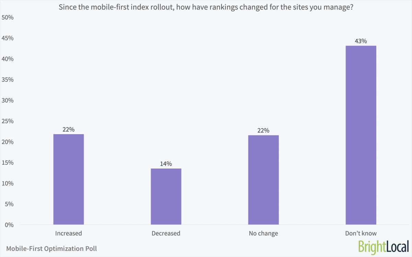
Task: Click the No change axis label
Action: (x=263, y=233)
